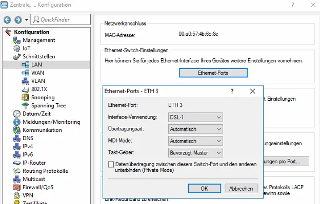Open the IP-Router tree entry
The width and height of the screenshot is (320, 204).
coord(34,163)
